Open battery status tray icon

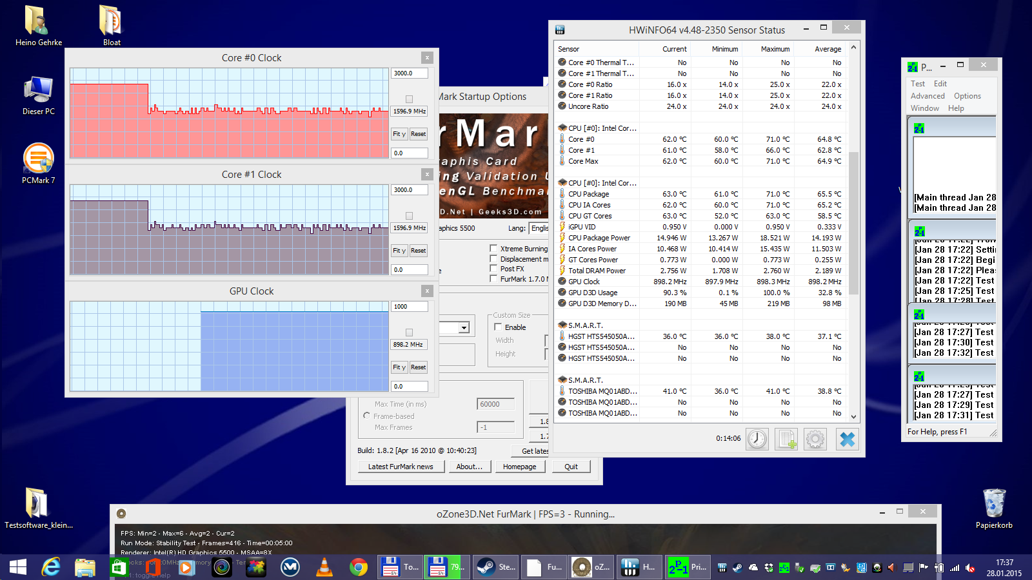click(x=939, y=568)
